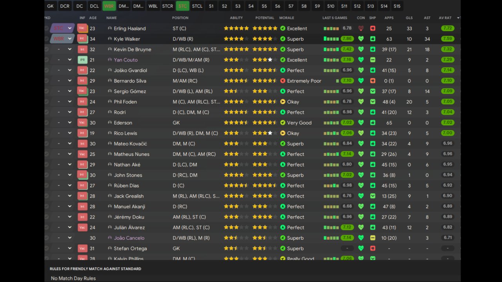Click the yellow match sharpness icon for Yan Couto
502x282 pixels.
click(373, 60)
